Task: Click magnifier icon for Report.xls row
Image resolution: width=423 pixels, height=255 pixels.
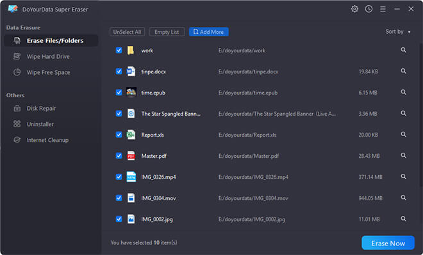Action: point(403,134)
